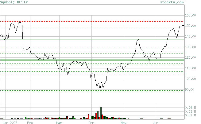Click the 150.00 price axis label
The image size is (201, 124).
190,26
